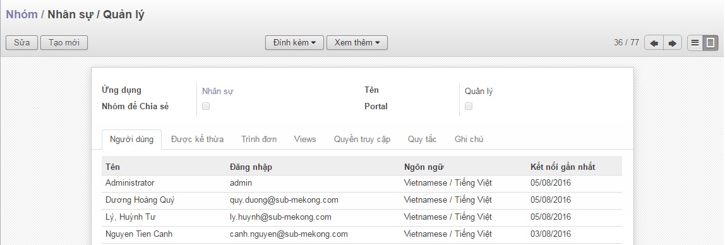View the Ghi chú tab
Image resolution: width=725 pixels, height=245 pixels.
(469, 139)
